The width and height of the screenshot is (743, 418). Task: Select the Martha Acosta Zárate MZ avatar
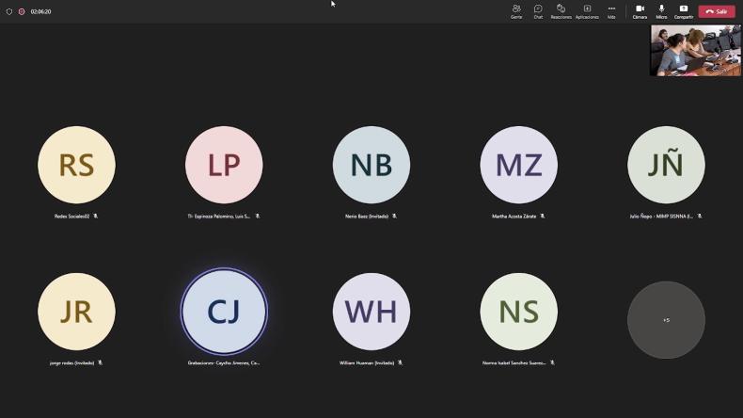click(x=518, y=165)
